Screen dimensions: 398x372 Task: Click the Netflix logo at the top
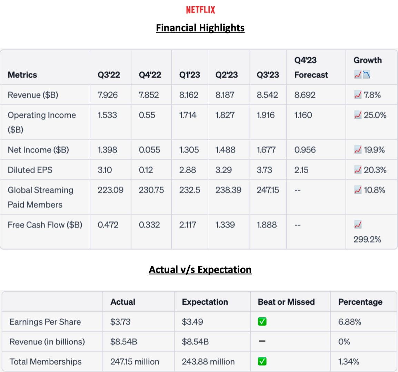(200, 10)
